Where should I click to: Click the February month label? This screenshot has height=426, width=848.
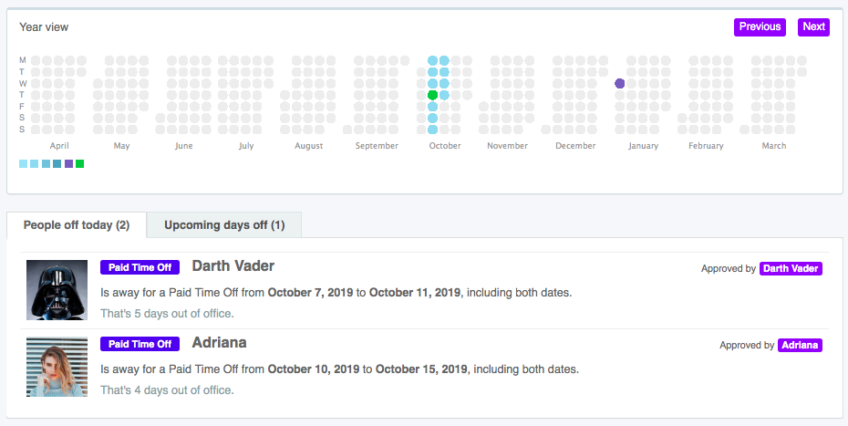706,146
